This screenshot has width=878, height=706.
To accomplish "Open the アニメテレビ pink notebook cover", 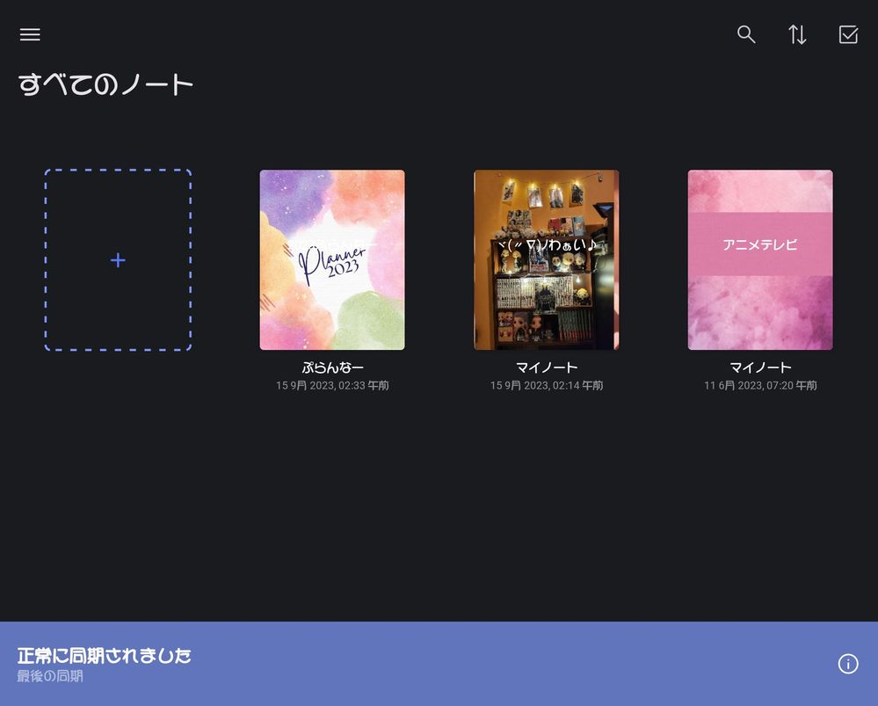I will pos(760,260).
